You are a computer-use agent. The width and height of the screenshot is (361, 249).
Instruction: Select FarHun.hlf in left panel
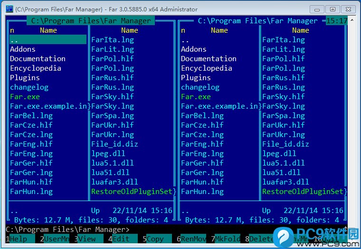point(31,182)
